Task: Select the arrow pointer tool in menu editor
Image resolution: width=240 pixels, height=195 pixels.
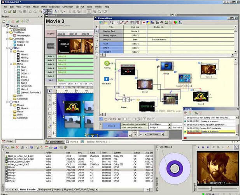Action: pyautogui.click(x=50, y=91)
